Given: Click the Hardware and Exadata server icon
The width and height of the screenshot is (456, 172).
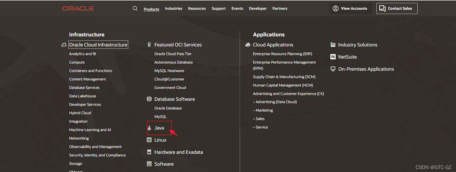Looking at the screenshot, I should pyautogui.click(x=149, y=152).
